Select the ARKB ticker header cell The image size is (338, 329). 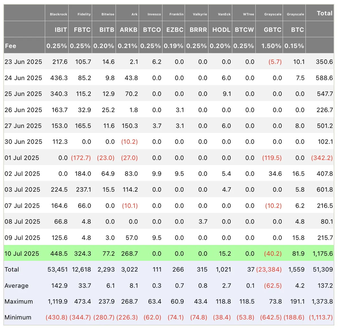coord(128,30)
